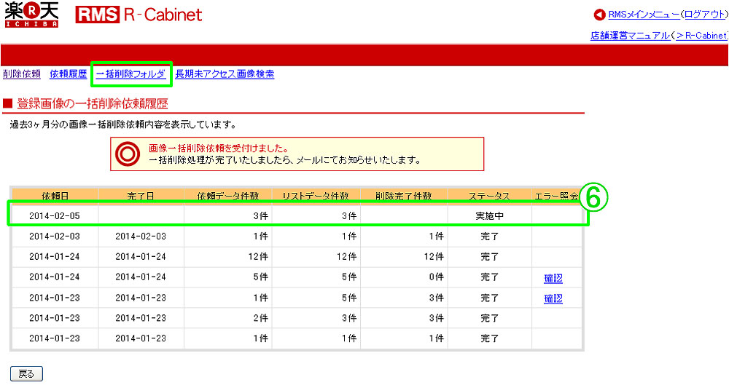Open the 店舗運営マニュアル link
Screen dimensions: 729x385
tap(630, 35)
